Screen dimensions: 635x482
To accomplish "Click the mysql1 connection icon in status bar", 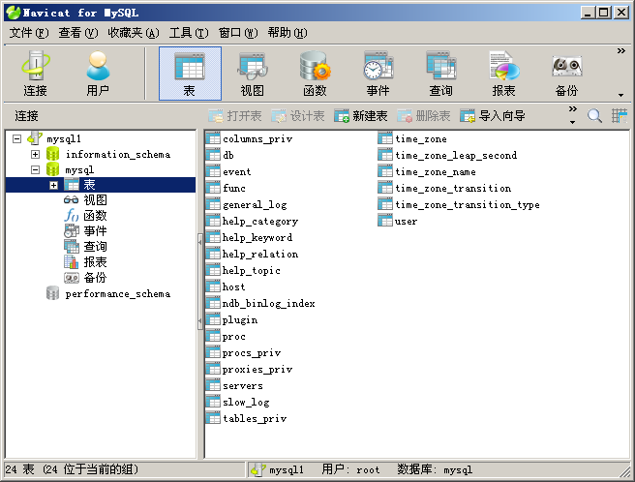I will [257, 469].
